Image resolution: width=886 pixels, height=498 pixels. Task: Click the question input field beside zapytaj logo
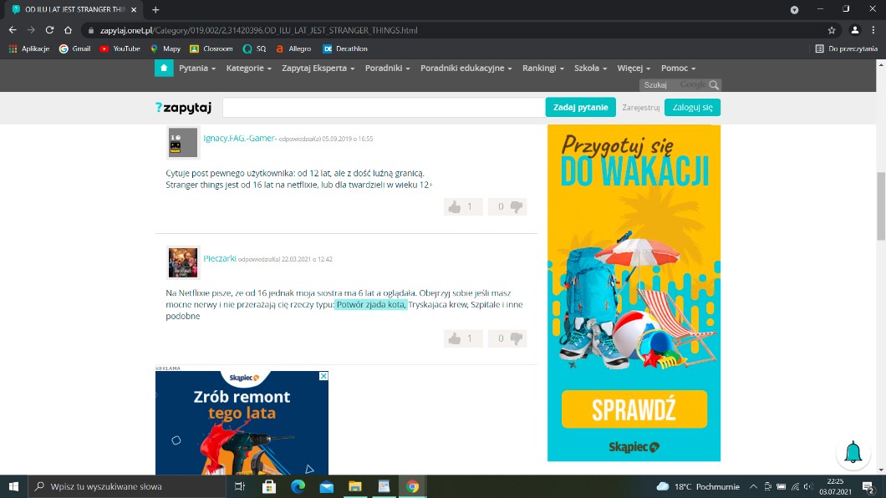[383, 108]
